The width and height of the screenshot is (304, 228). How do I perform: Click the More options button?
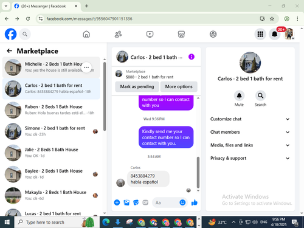click(x=179, y=87)
